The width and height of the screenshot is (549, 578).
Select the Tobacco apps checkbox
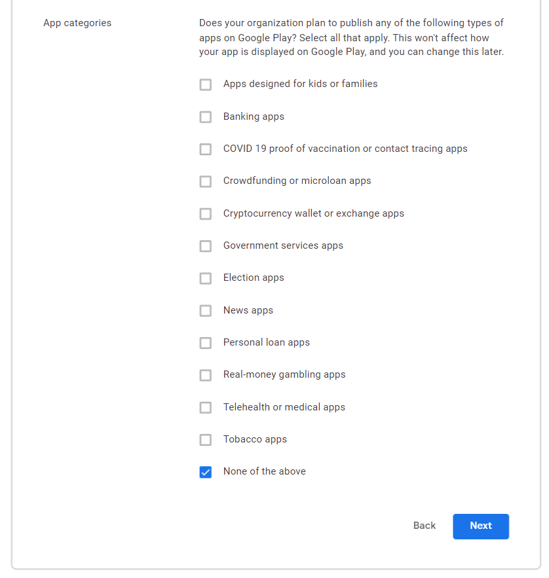(206, 440)
